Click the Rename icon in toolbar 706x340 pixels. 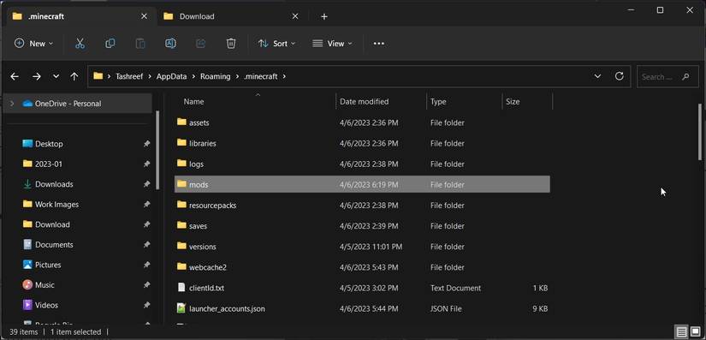coord(170,44)
